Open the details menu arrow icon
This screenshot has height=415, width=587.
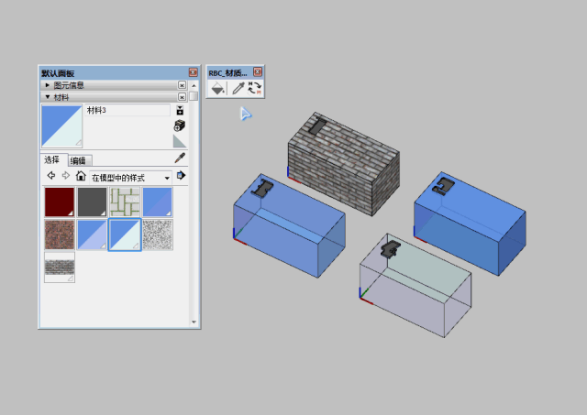click(181, 176)
